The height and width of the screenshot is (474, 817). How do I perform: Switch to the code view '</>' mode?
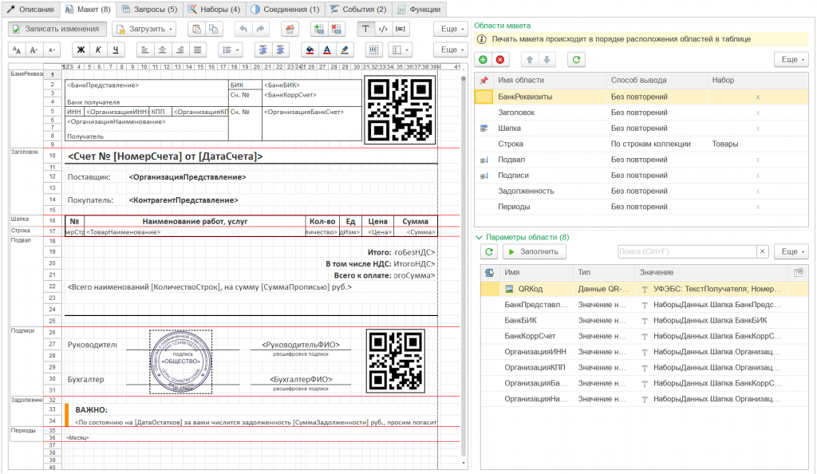[x=382, y=29]
